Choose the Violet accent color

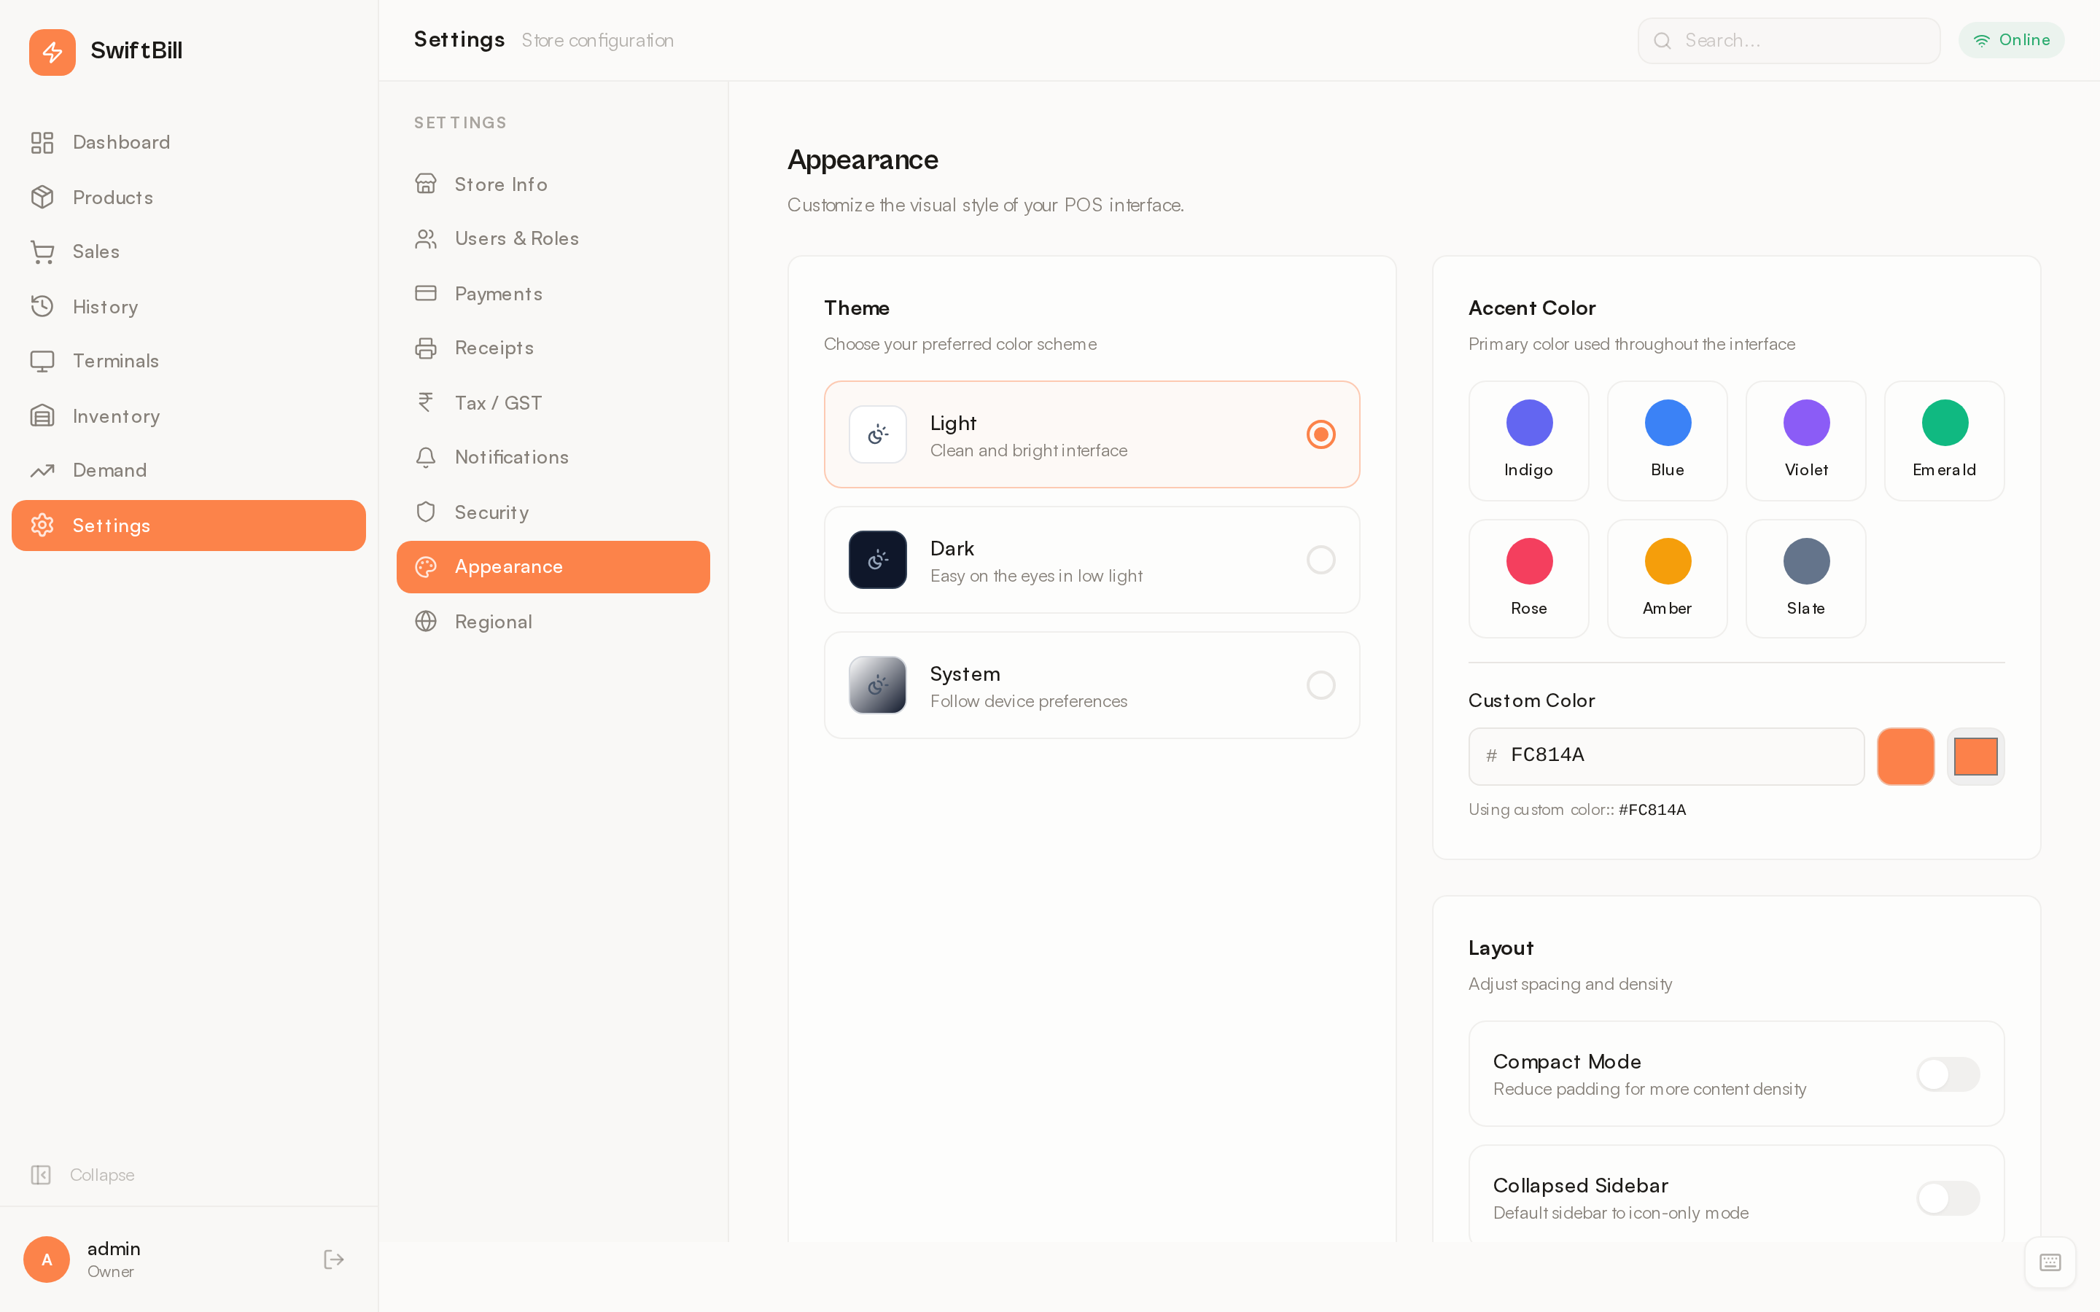[1806, 441]
